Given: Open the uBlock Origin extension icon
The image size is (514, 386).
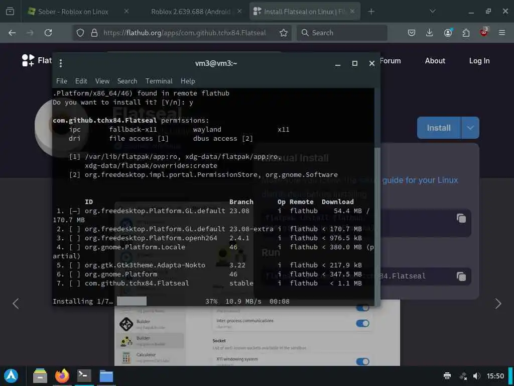Looking at the screenshot, I should (484, 32).
